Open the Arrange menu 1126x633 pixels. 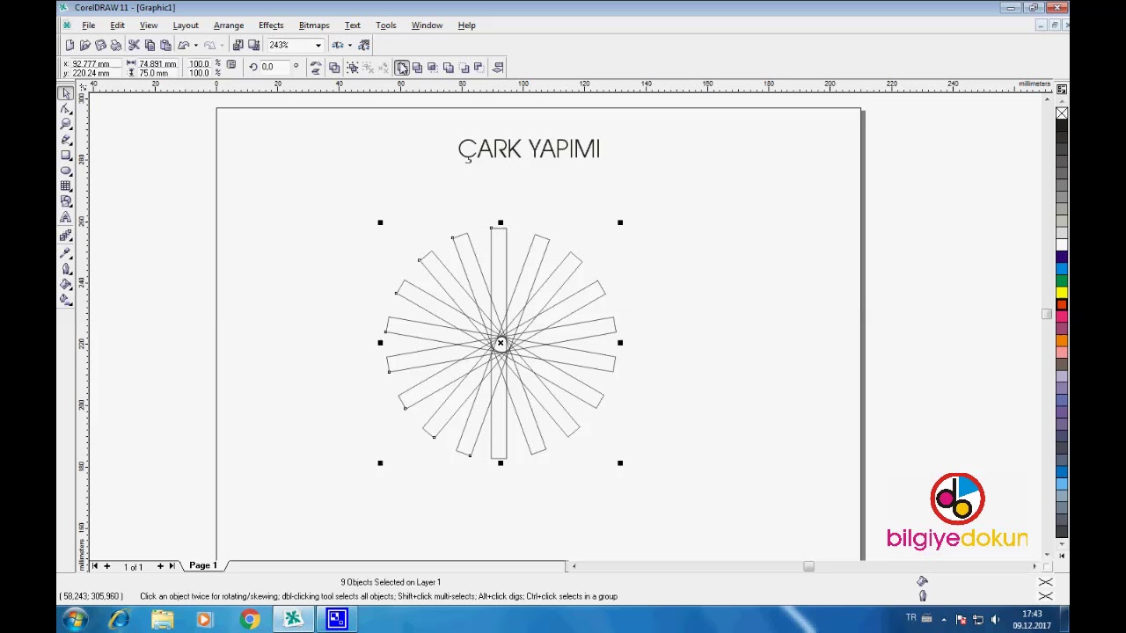[229, 25]
